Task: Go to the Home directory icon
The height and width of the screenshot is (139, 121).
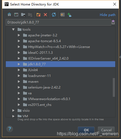Action: [9, 15]
